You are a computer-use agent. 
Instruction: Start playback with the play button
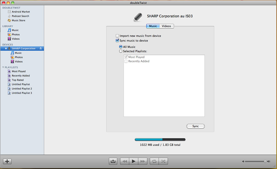(x=134, y=161)
